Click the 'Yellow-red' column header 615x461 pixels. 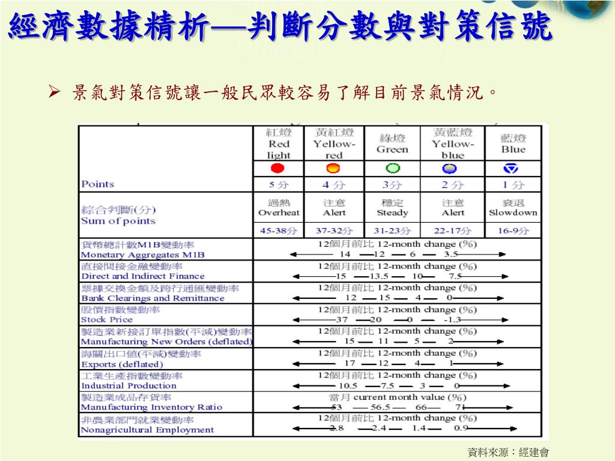pyautogui.click(x=334, y=143)
